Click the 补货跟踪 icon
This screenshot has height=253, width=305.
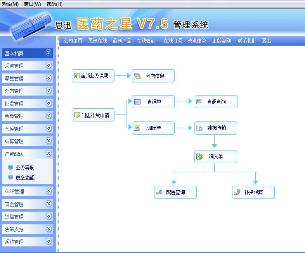(x=237, y=192)
